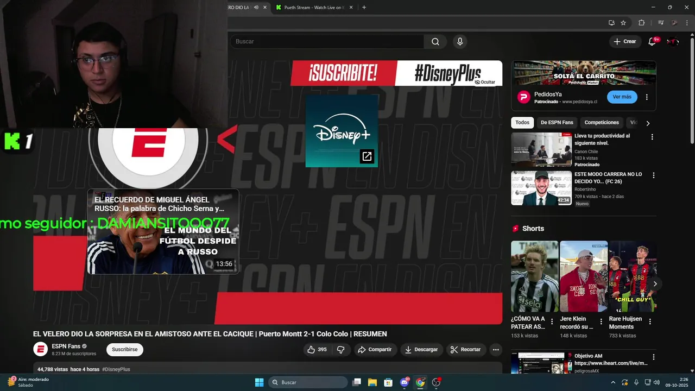Mute the ESPN tab audio speaker icon
Screen dimensions: 695x391
pyautogui.click(x=256, y=8)
